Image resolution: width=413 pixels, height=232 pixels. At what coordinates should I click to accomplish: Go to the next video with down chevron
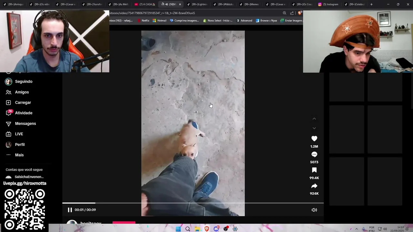[x=314, y=128]
